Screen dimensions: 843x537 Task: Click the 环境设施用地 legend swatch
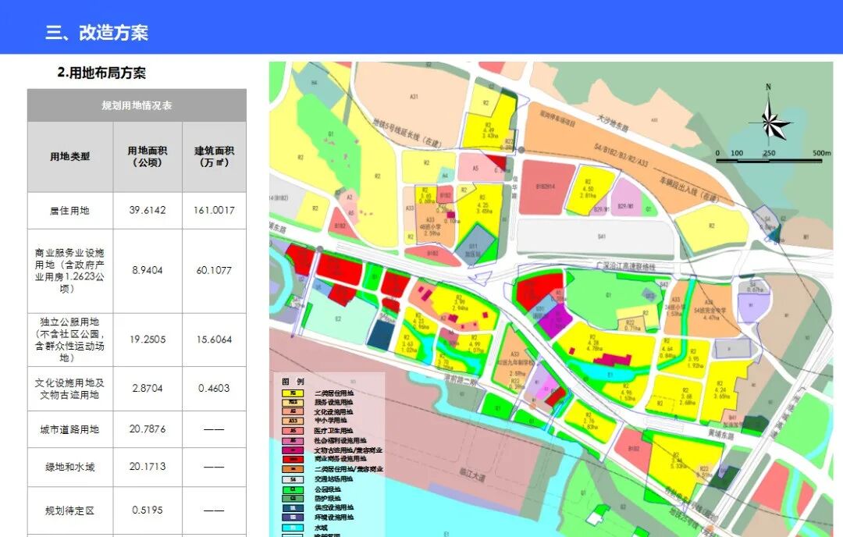[293, 517]
